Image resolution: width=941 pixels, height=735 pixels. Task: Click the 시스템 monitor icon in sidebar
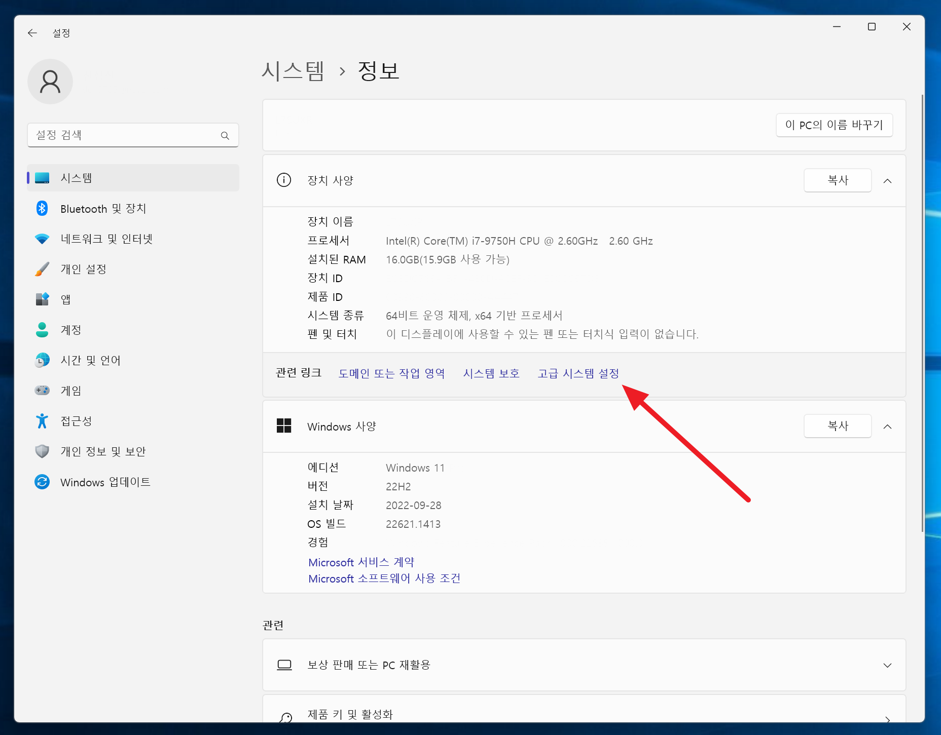(x=42, y=178)
